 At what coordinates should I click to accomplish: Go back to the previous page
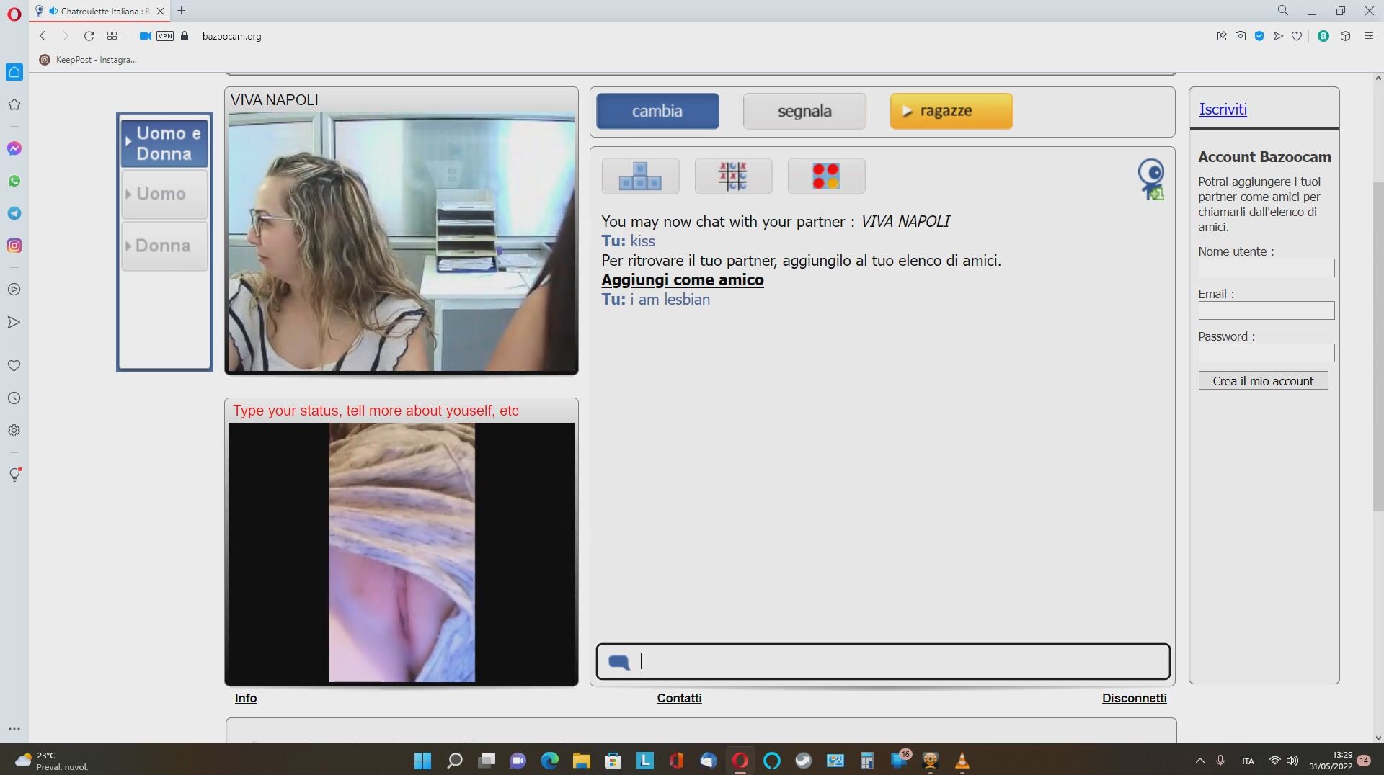click(x=43, y=36)
